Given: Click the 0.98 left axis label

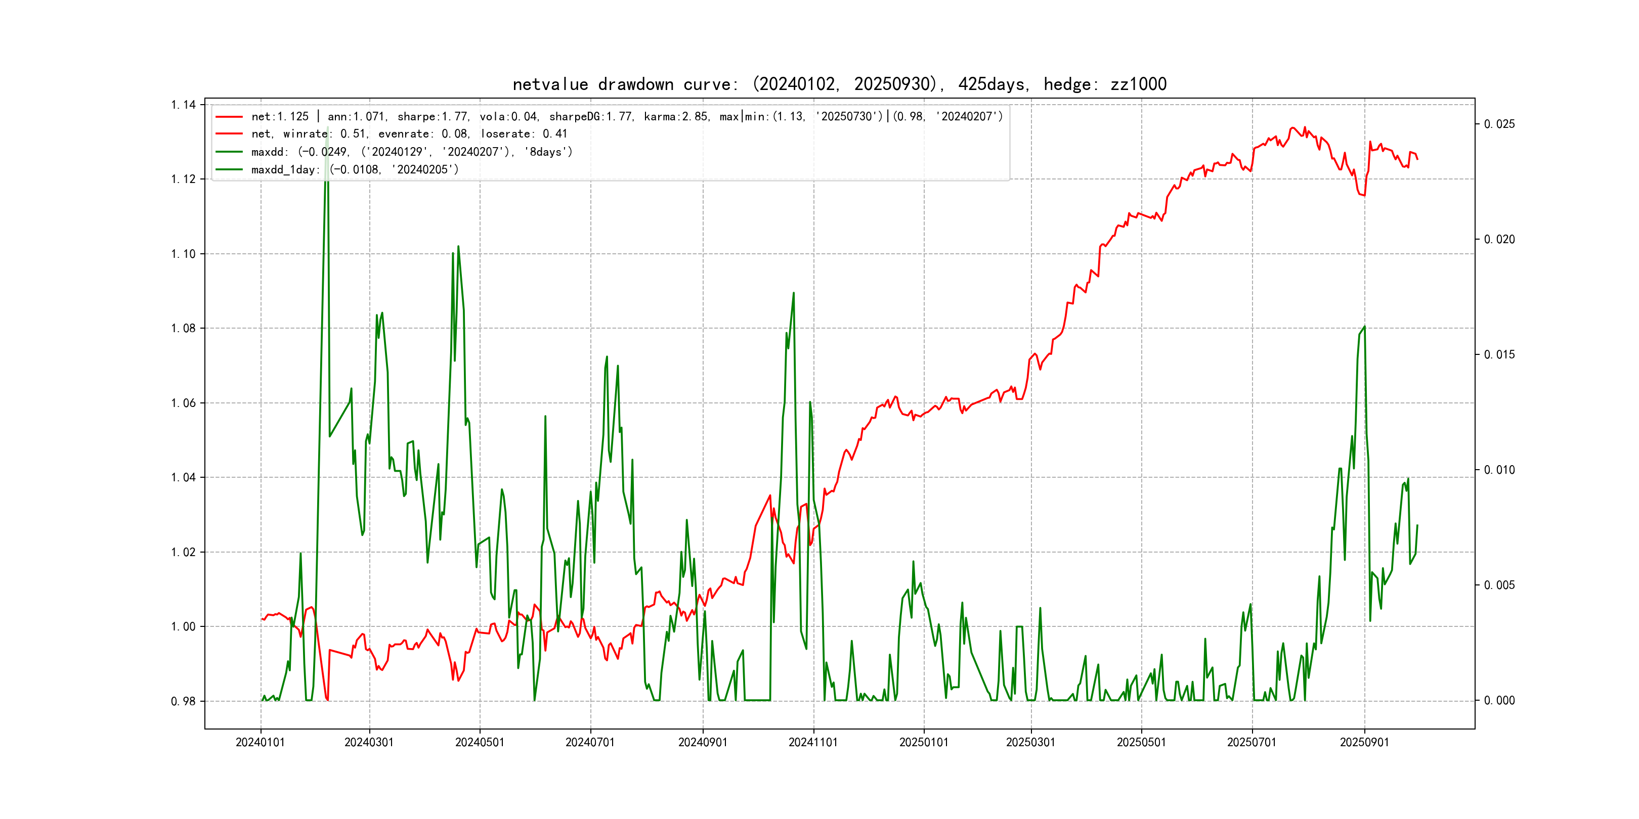Looking at the screenshot, I should coord(183,701).
